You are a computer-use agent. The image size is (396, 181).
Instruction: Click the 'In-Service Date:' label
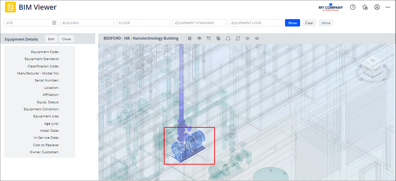click(x=46, y=137)
